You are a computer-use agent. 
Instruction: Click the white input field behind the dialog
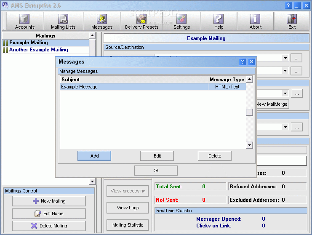[x=282, y=160]
